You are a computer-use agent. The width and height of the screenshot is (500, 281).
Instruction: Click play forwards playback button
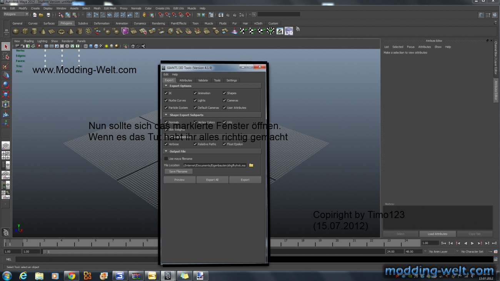click(x=472, y=243)
